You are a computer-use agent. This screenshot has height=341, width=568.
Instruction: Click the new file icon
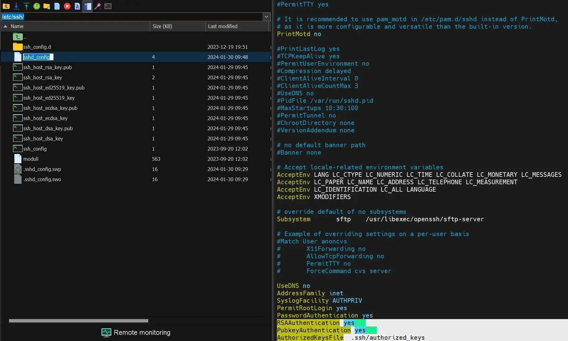[57, 6]
